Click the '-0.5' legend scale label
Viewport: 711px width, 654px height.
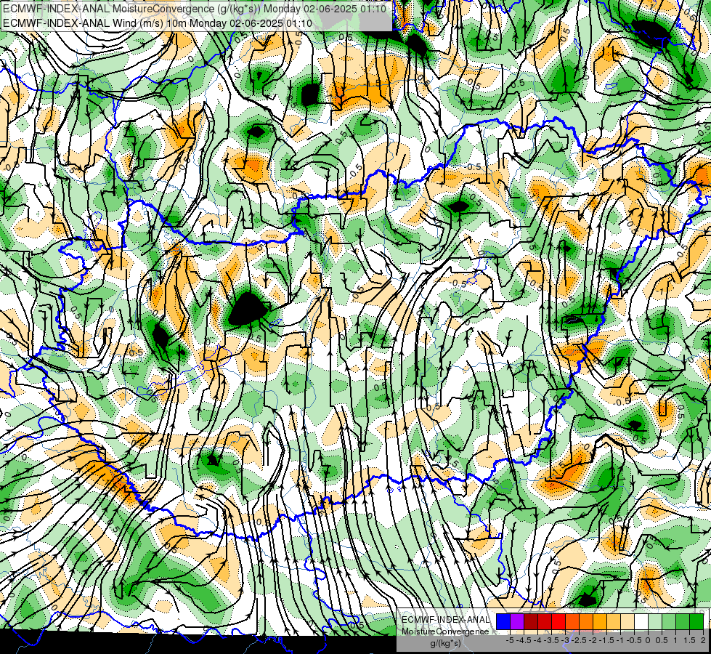pyautogui.click(x=634, y=640)
